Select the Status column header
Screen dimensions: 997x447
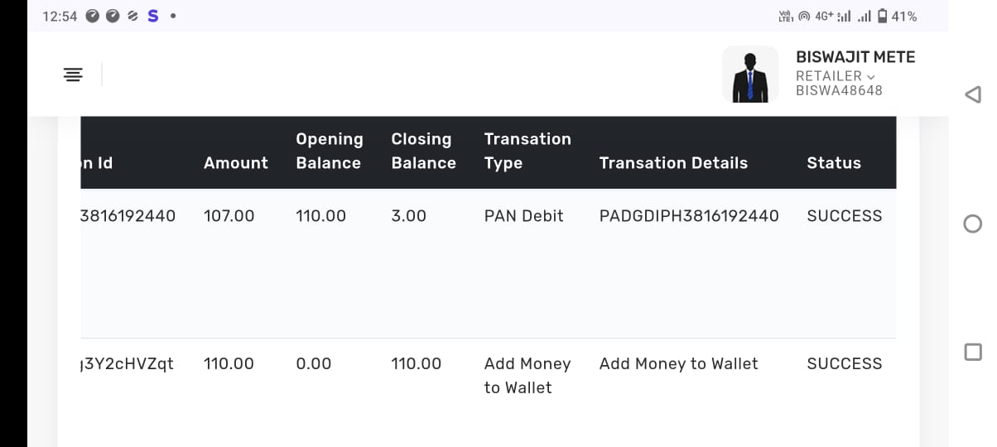[x=833, y=163]
